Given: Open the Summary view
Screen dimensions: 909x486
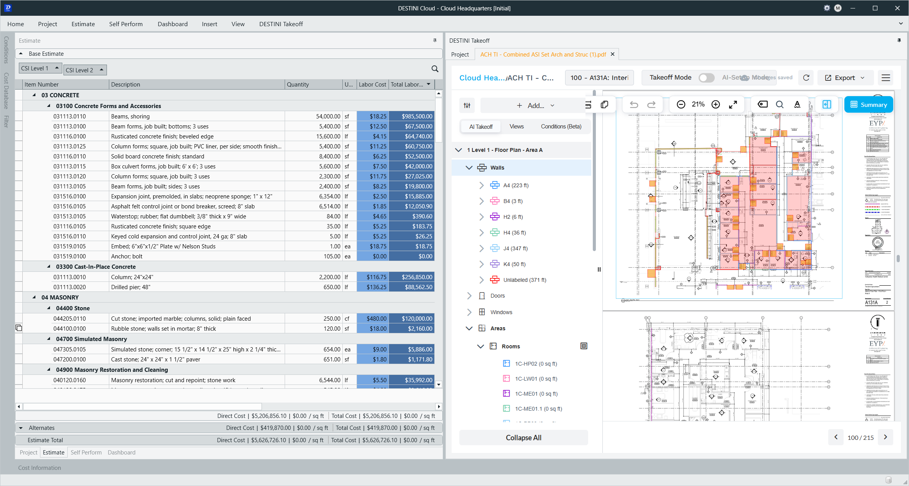Looking at the screenshot, I should click(x=869, y=105).
